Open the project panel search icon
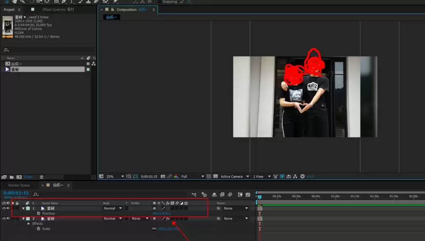Viewport: 425px width, 241px height. [6, 50]
